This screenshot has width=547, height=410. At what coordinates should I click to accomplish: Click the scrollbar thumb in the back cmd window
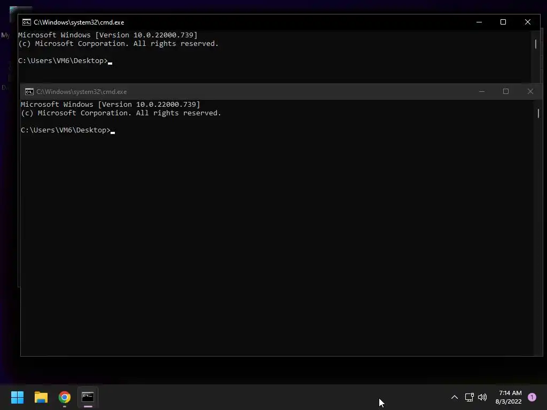click(x=536, y=44)
